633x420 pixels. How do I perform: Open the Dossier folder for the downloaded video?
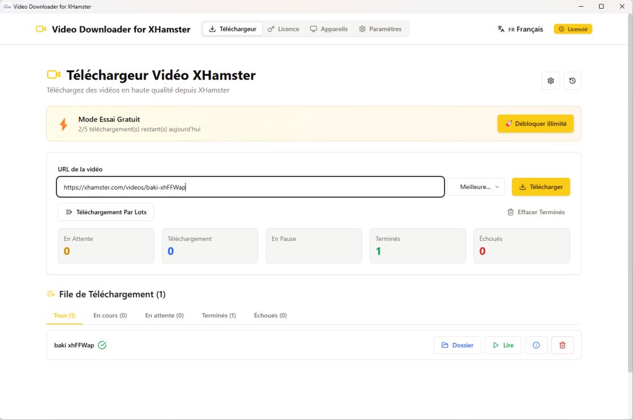click(x=457, y=345)
